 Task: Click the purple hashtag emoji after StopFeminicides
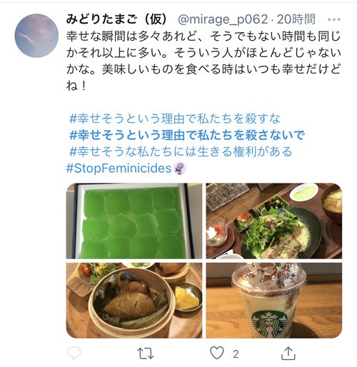pyautogui.click(x=180, y=169)
